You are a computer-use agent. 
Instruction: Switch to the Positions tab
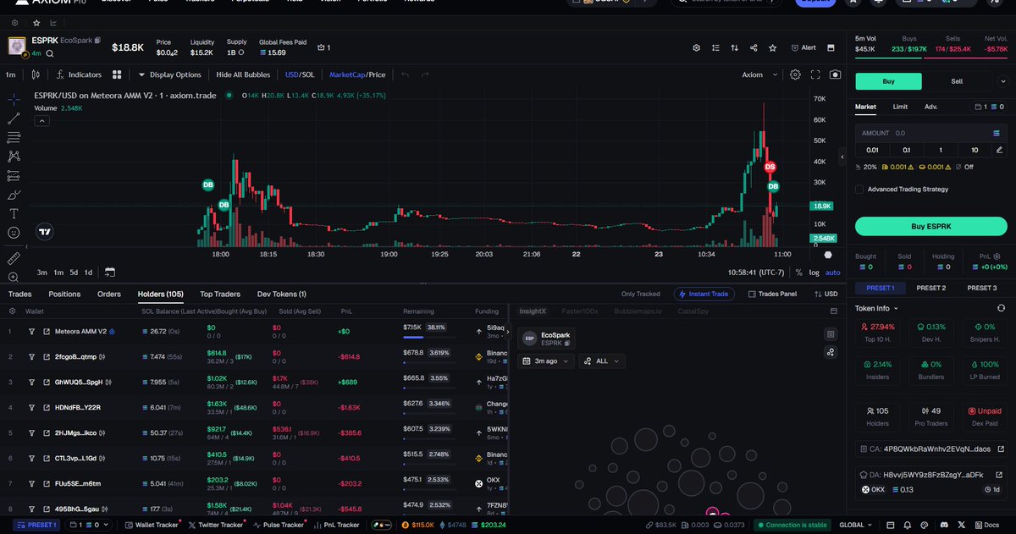click(64, 294)
